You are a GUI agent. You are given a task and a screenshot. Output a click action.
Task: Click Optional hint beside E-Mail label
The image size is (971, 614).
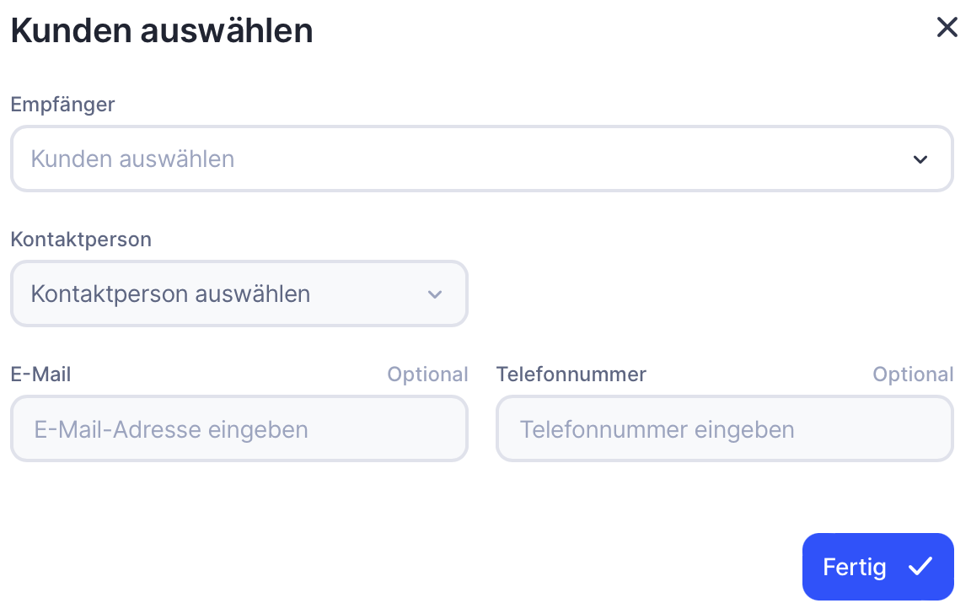pyautogui.click(x=427, y=374)
